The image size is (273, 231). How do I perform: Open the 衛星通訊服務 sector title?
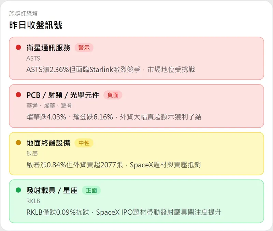coord(48,48)
